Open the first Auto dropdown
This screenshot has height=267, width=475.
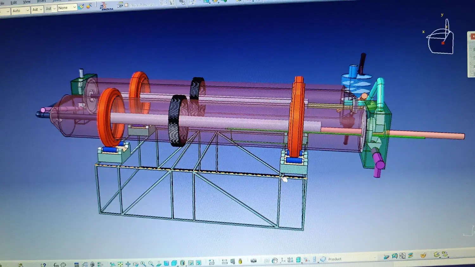point(27,10)
